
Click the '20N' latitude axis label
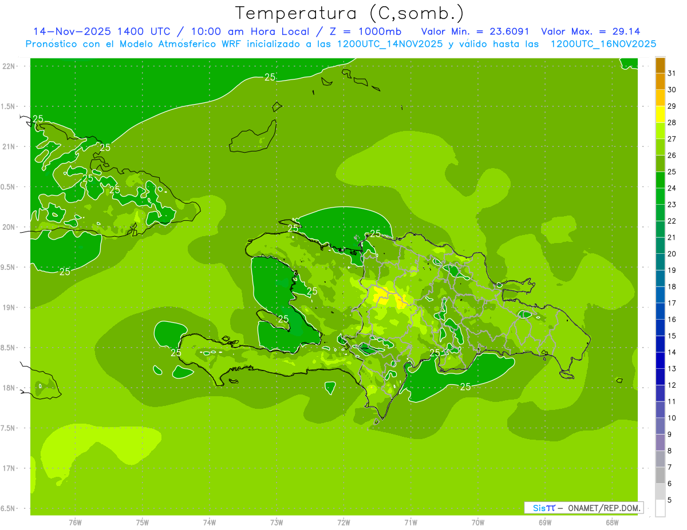click(9, 227)
